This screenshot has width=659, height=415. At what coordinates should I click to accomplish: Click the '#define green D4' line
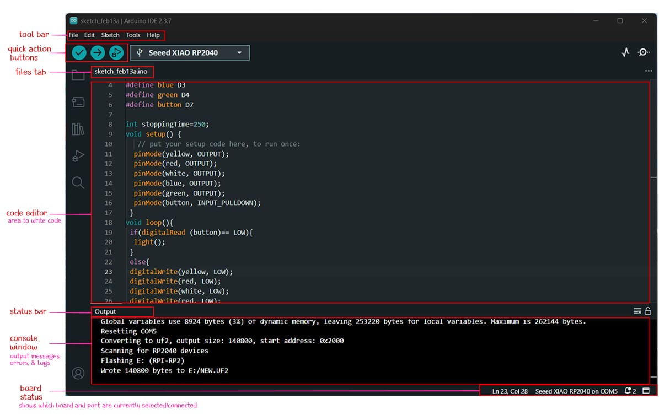click(158, 95)
